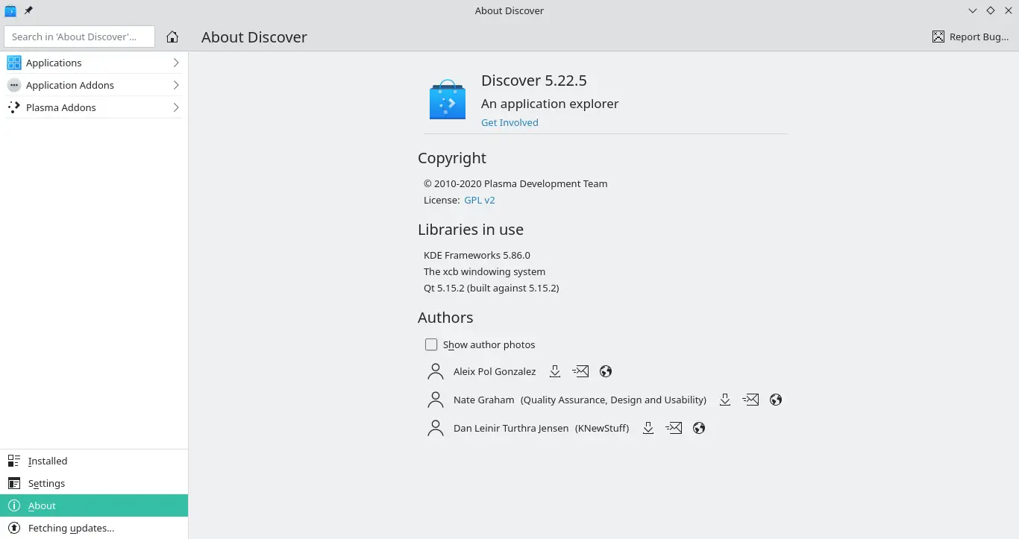Expand Applications category chevron
Viewport: 1019px width, 539px height.
(176, 63)
